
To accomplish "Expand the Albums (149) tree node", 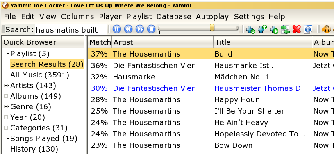I will (6, 96).
